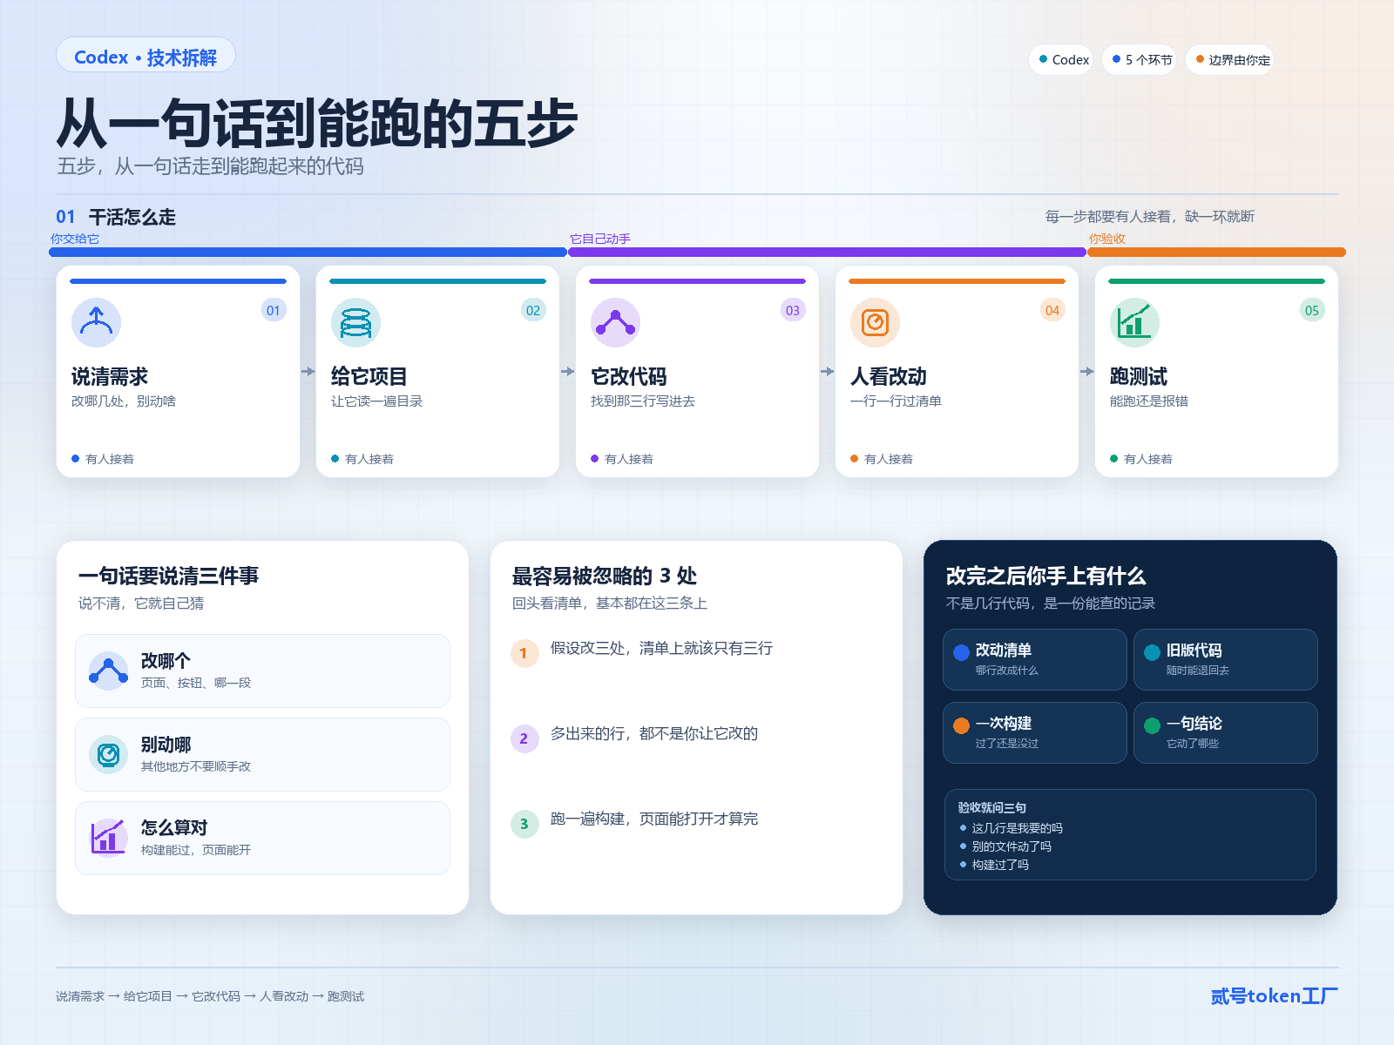Viewport: 1394px width, 1045px height.
Task: Click the 01 step badge on 说清需求
Action: [x=274, y=310]
